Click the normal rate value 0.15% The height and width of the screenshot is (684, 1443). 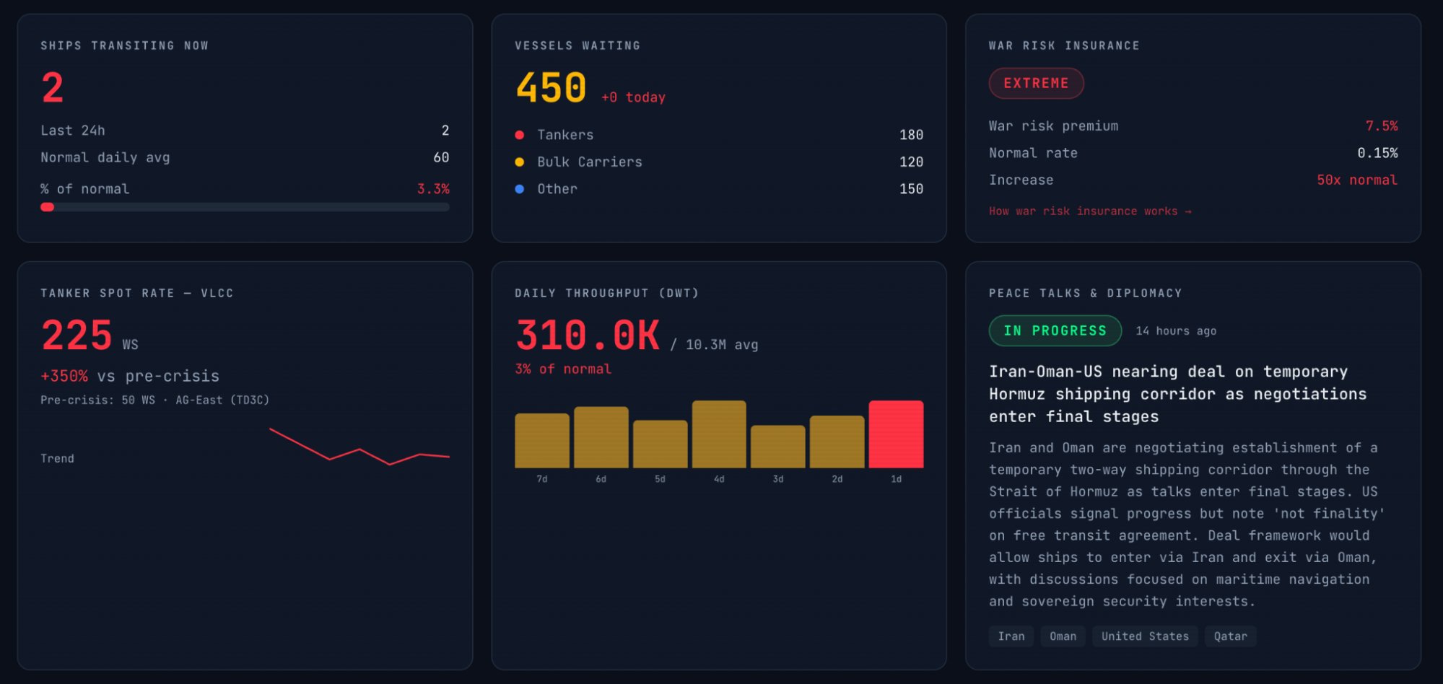1377,153
